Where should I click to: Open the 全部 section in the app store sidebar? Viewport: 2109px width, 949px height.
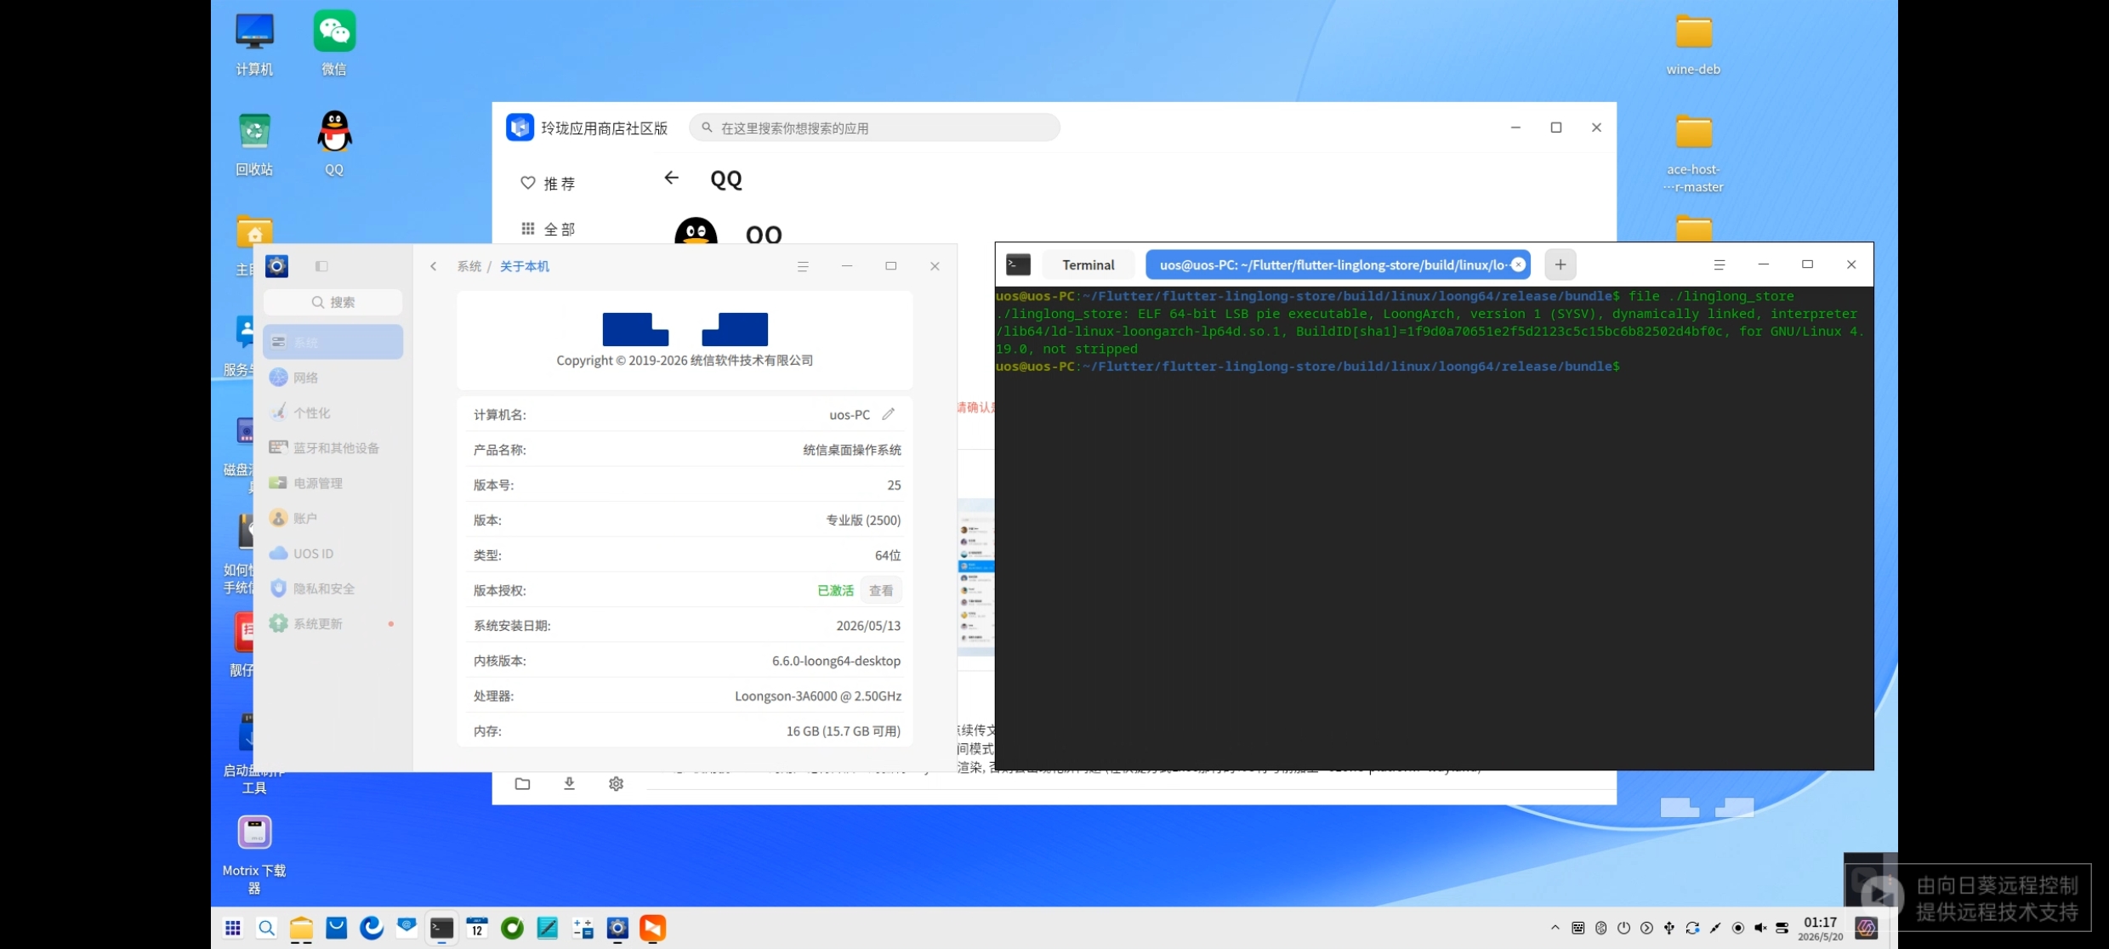[549, 229]
